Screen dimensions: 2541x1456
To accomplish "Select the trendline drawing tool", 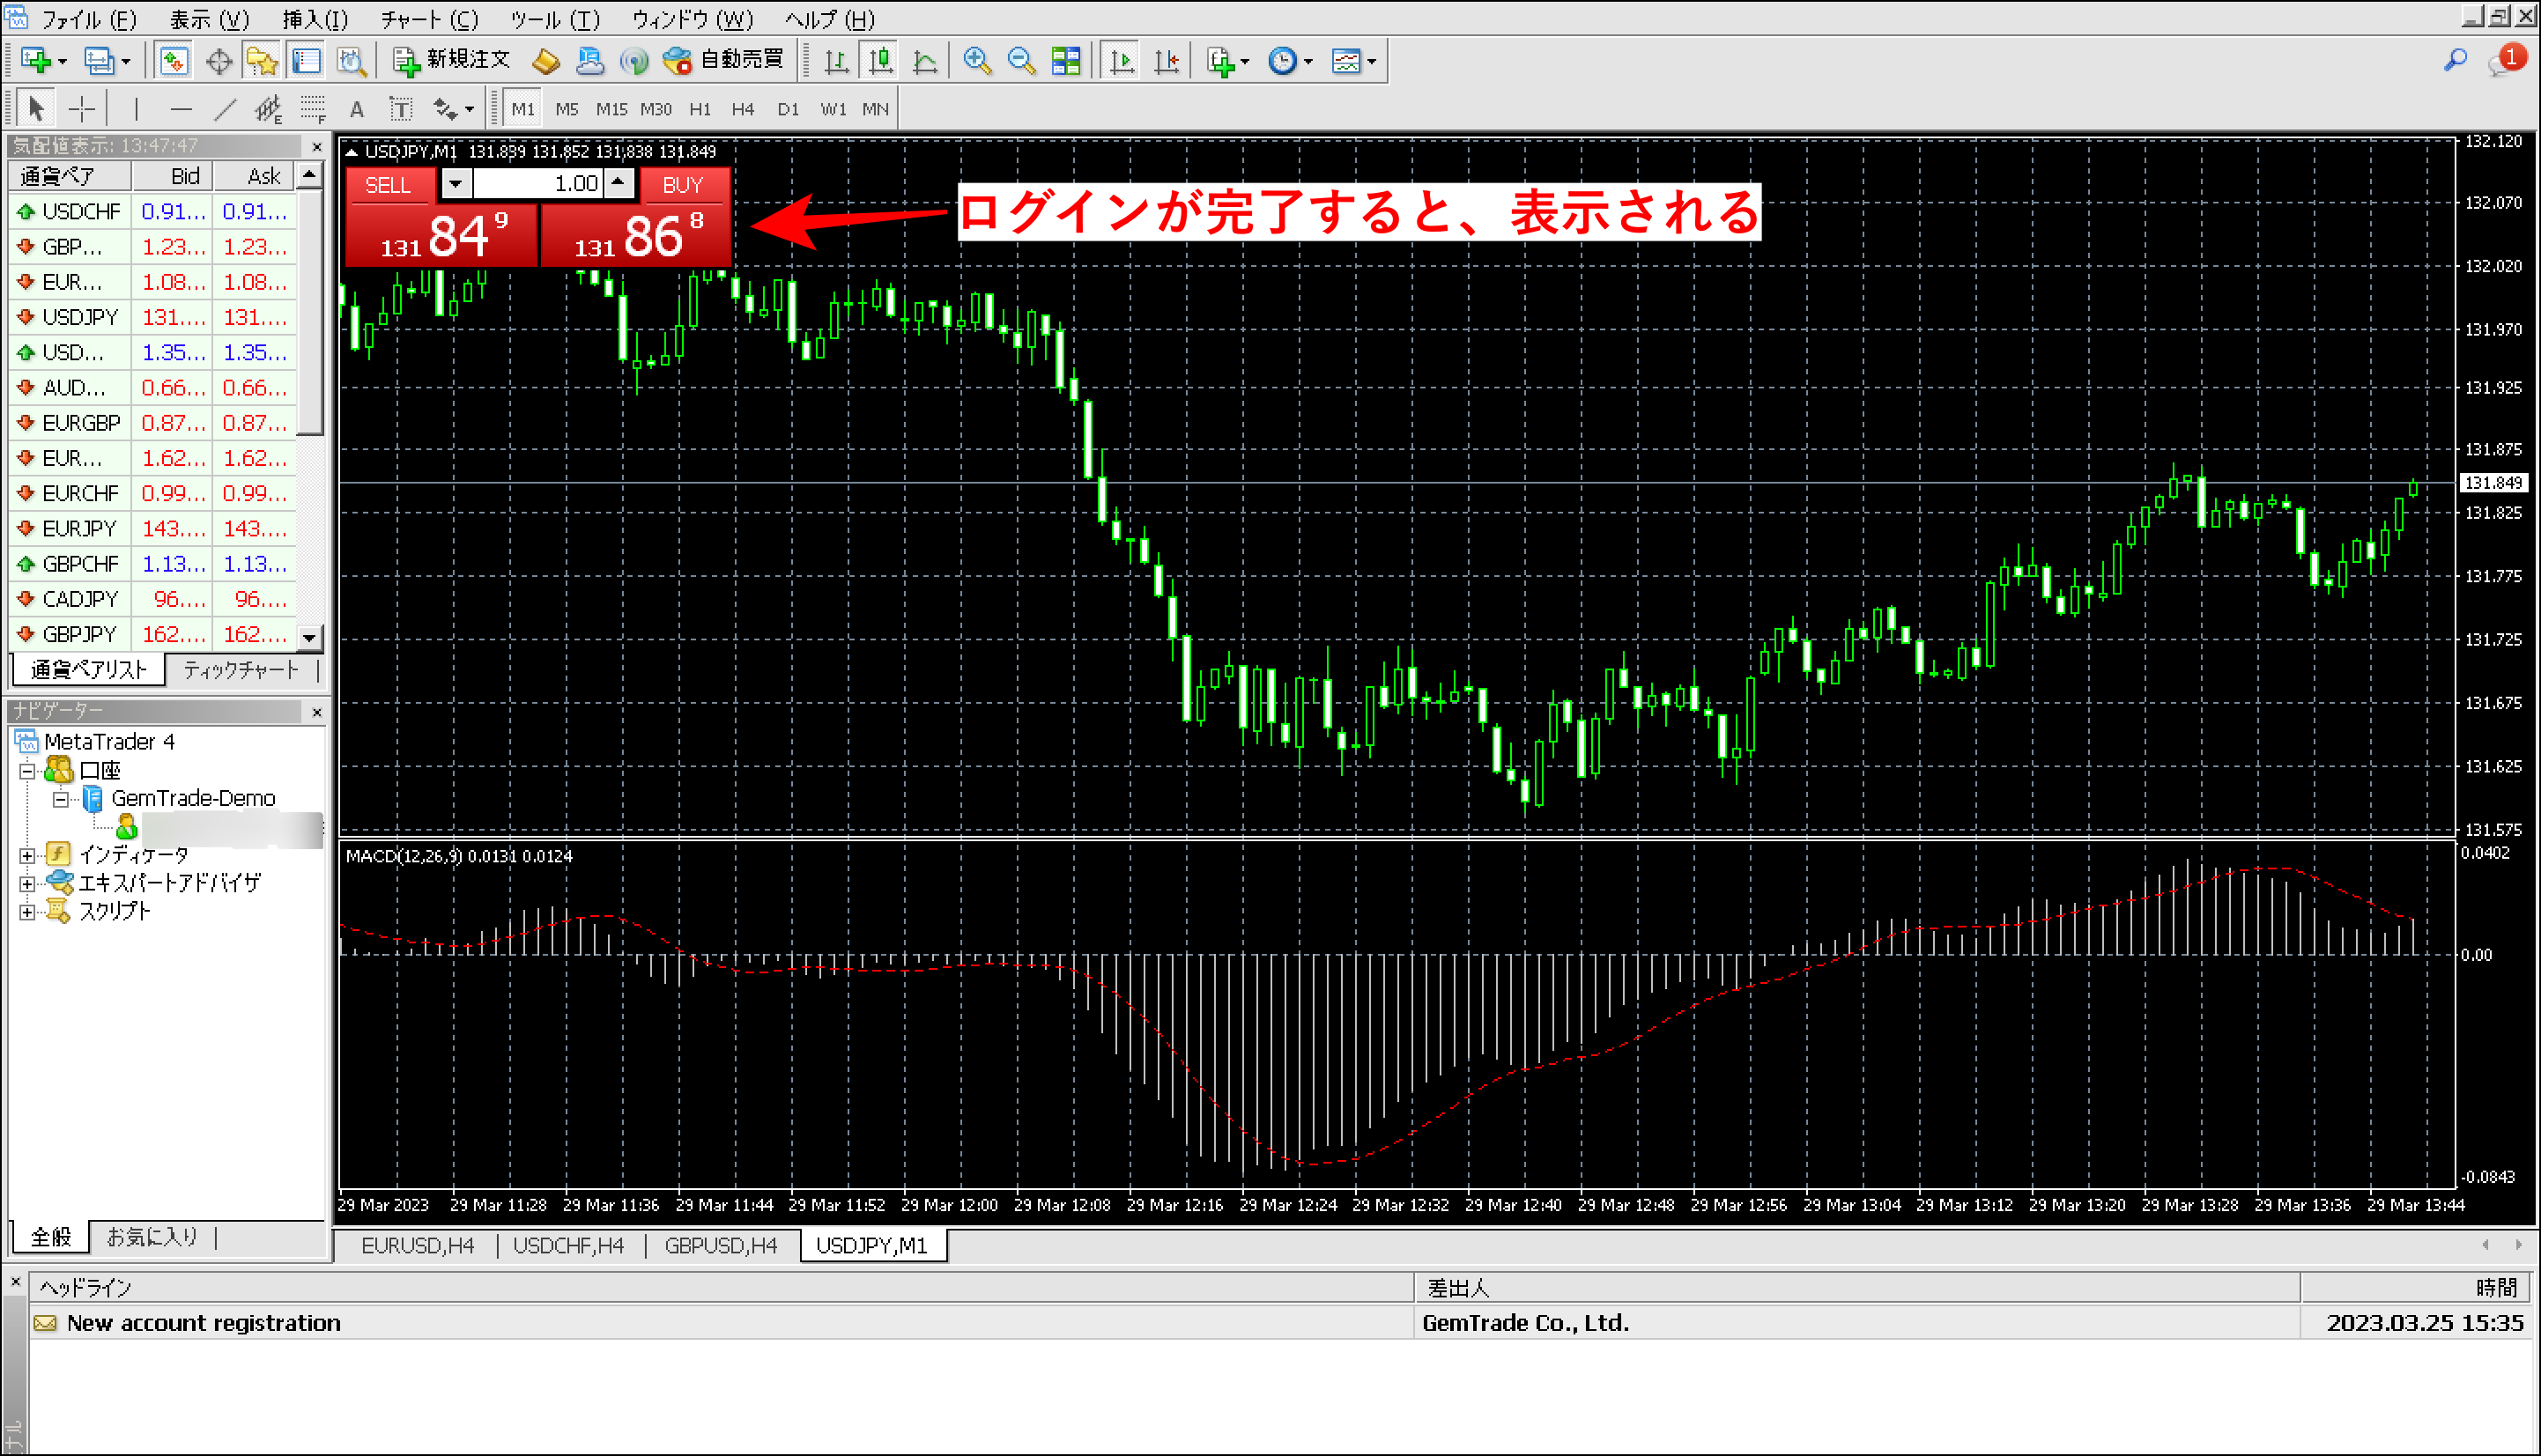I will [225, 108].
